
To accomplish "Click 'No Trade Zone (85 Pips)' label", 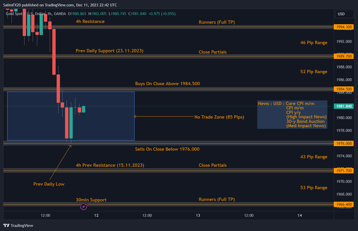I will coord(219,117).
